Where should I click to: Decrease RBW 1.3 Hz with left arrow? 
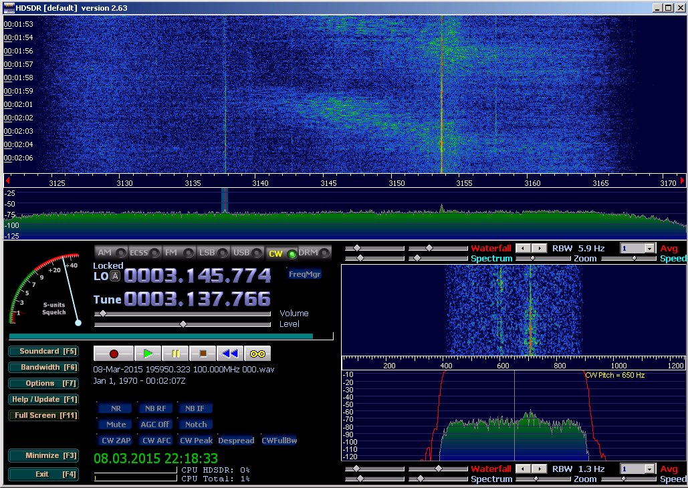pos(523,469)
